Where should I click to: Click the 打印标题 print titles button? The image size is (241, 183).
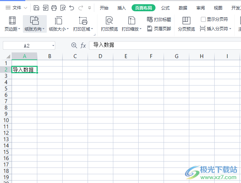click(159, 19)
